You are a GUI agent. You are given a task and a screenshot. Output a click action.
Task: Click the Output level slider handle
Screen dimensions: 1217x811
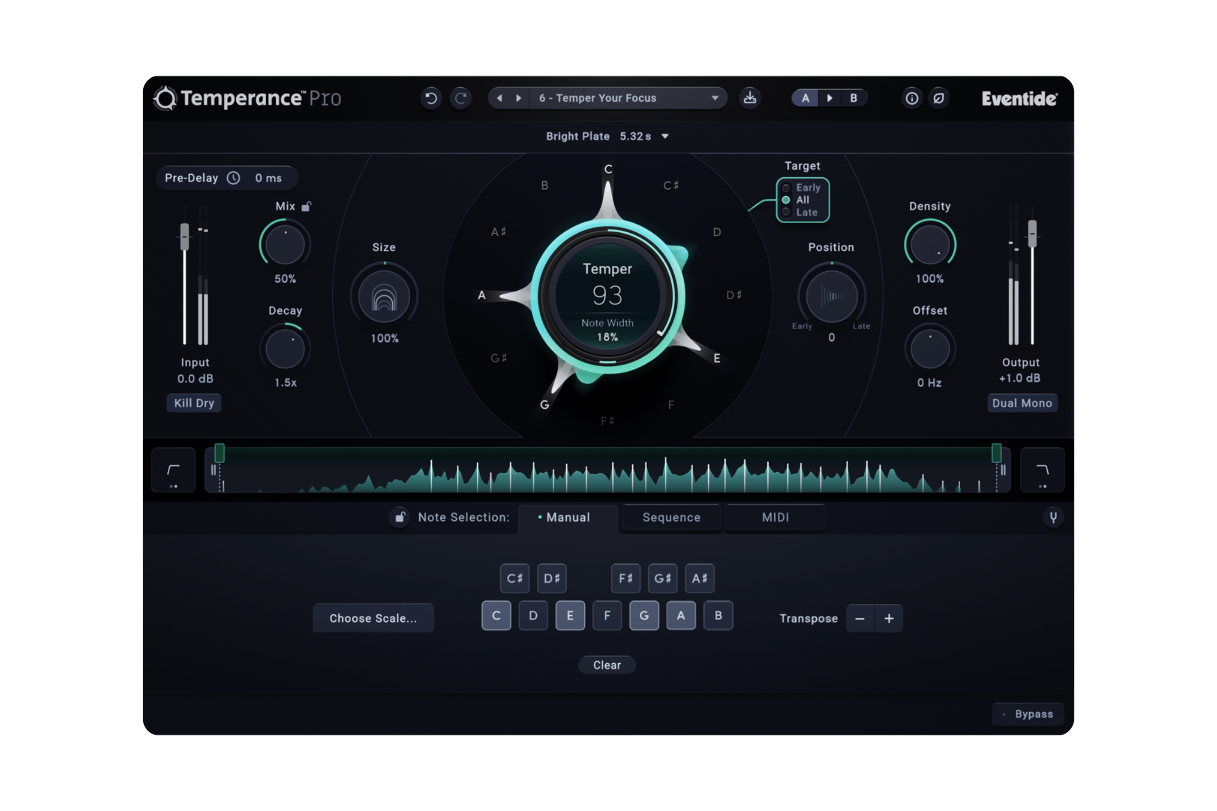[1032, 233]
